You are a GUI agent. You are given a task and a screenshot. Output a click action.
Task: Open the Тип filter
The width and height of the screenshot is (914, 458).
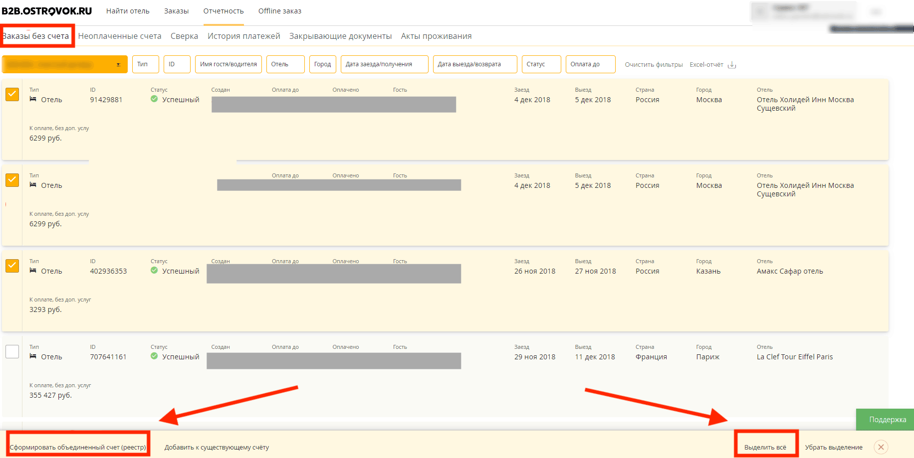pos(146,64)
